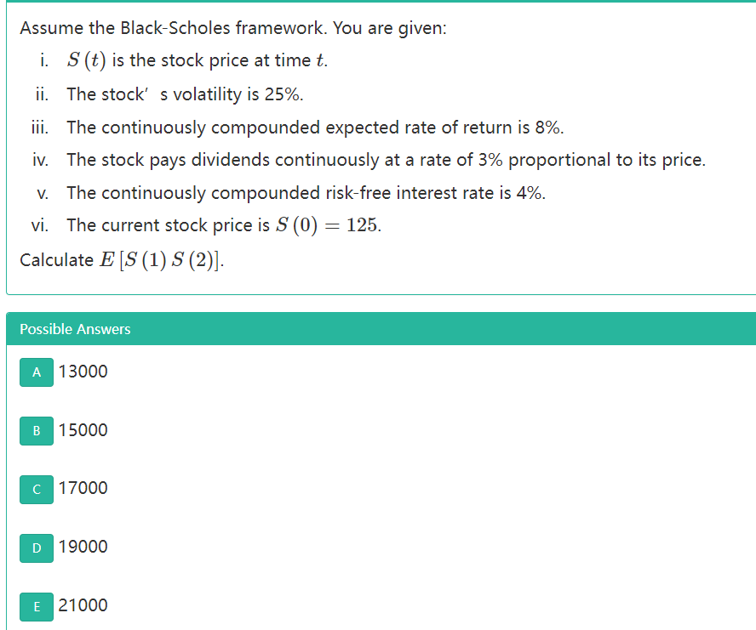Click the green E badge icon

(36, 606)
